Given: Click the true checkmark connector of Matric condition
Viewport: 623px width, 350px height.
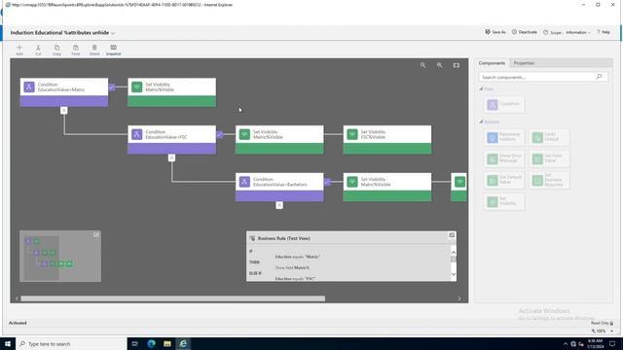Looking at the screenshot, I should (112, 87).
